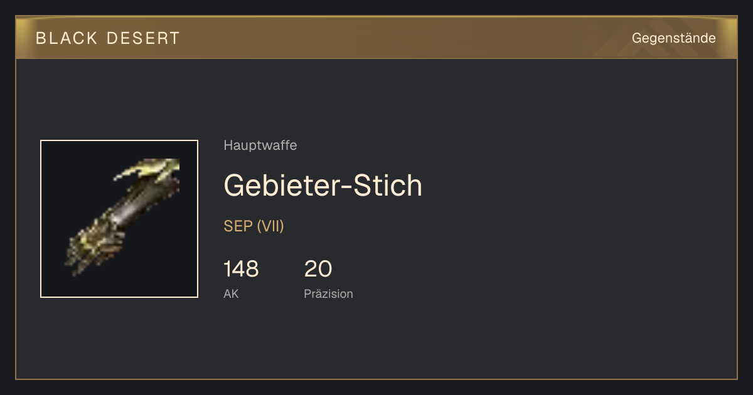Screen dimensions: 753x395
Task: Select the Hauptwaffe item type label
Action: pyautogui.click(x=260, y=145)
